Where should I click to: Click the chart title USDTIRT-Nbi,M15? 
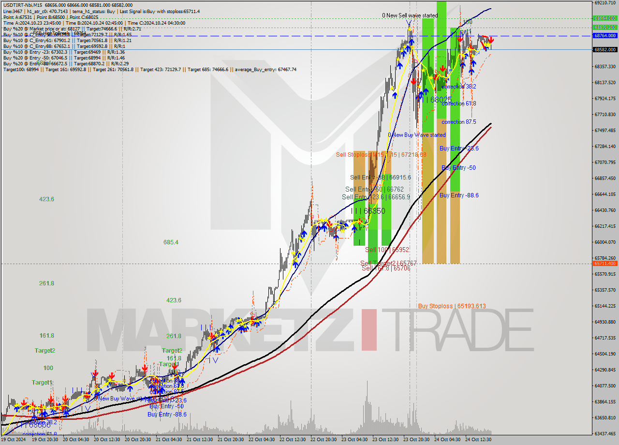coord(22,5)
